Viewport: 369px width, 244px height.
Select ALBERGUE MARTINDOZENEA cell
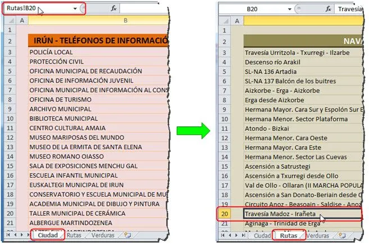click(x=98, y=223)
